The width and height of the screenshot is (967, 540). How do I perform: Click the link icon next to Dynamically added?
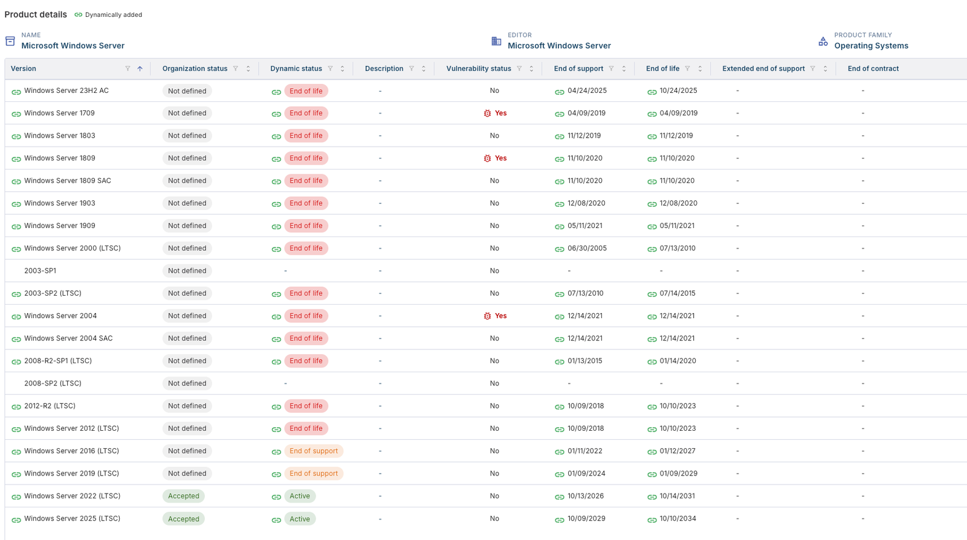(78, 14)
